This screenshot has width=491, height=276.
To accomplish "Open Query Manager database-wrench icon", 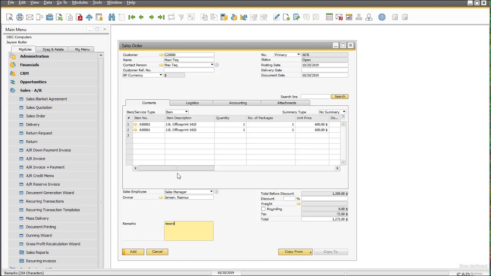I will [x=296, y=17].
